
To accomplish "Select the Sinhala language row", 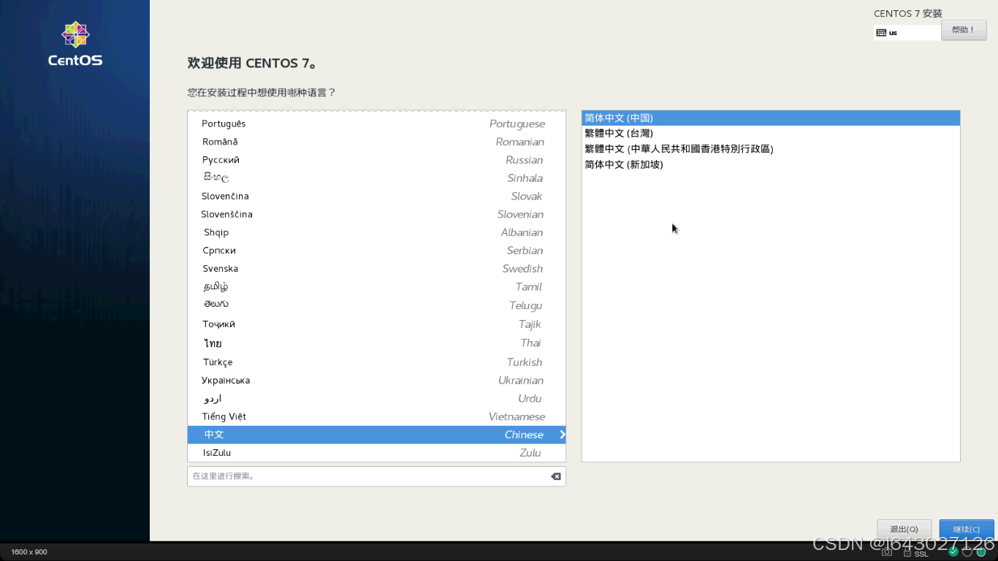I will point(376,178).
